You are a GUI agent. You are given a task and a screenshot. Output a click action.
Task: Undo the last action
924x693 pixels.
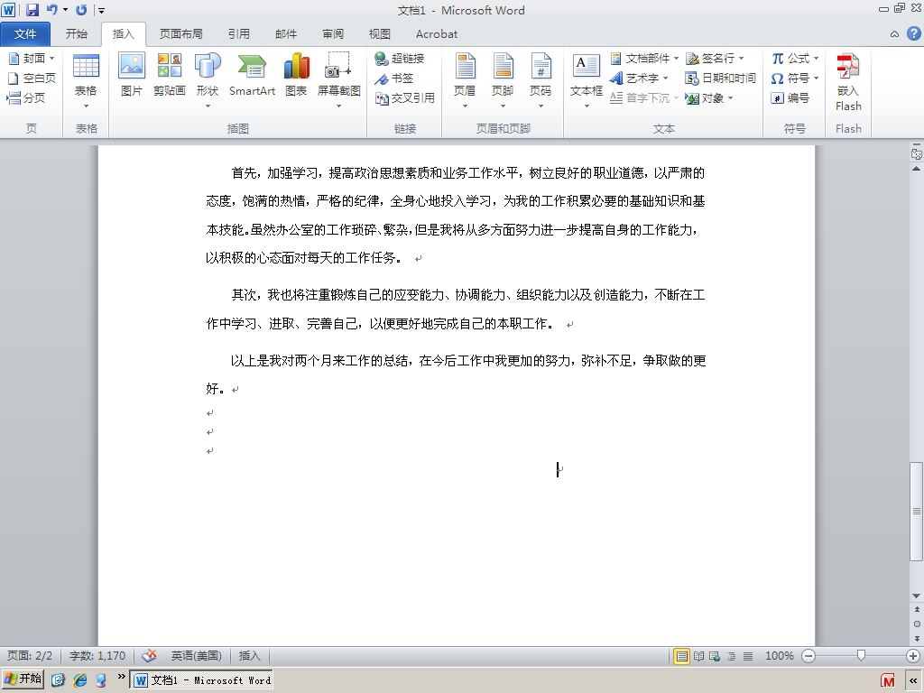[x=51, y=10]
